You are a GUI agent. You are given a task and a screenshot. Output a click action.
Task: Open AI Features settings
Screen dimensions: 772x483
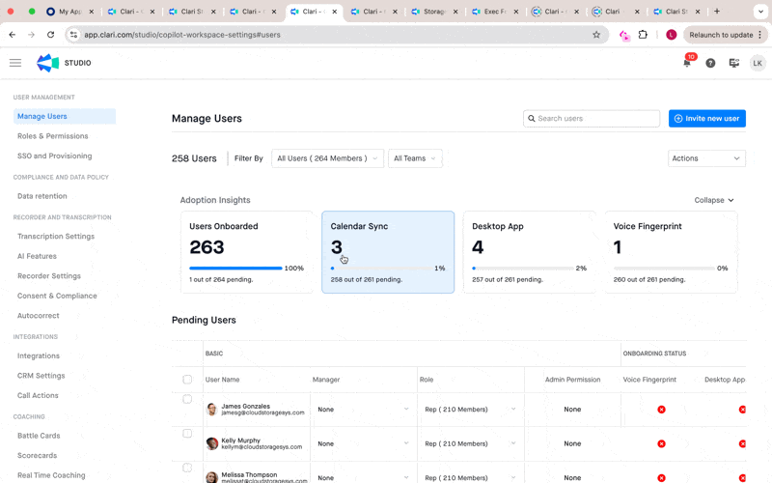(x=37, y=256)
